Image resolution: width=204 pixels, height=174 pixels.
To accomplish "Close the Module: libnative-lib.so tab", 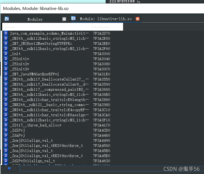I will click(x=138, y=19).
